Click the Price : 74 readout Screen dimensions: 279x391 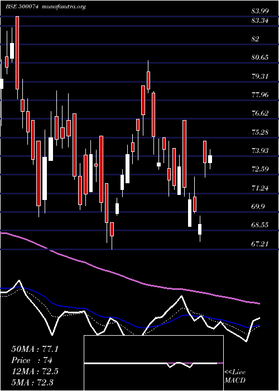pyautogui.click(x=32, y=360)
